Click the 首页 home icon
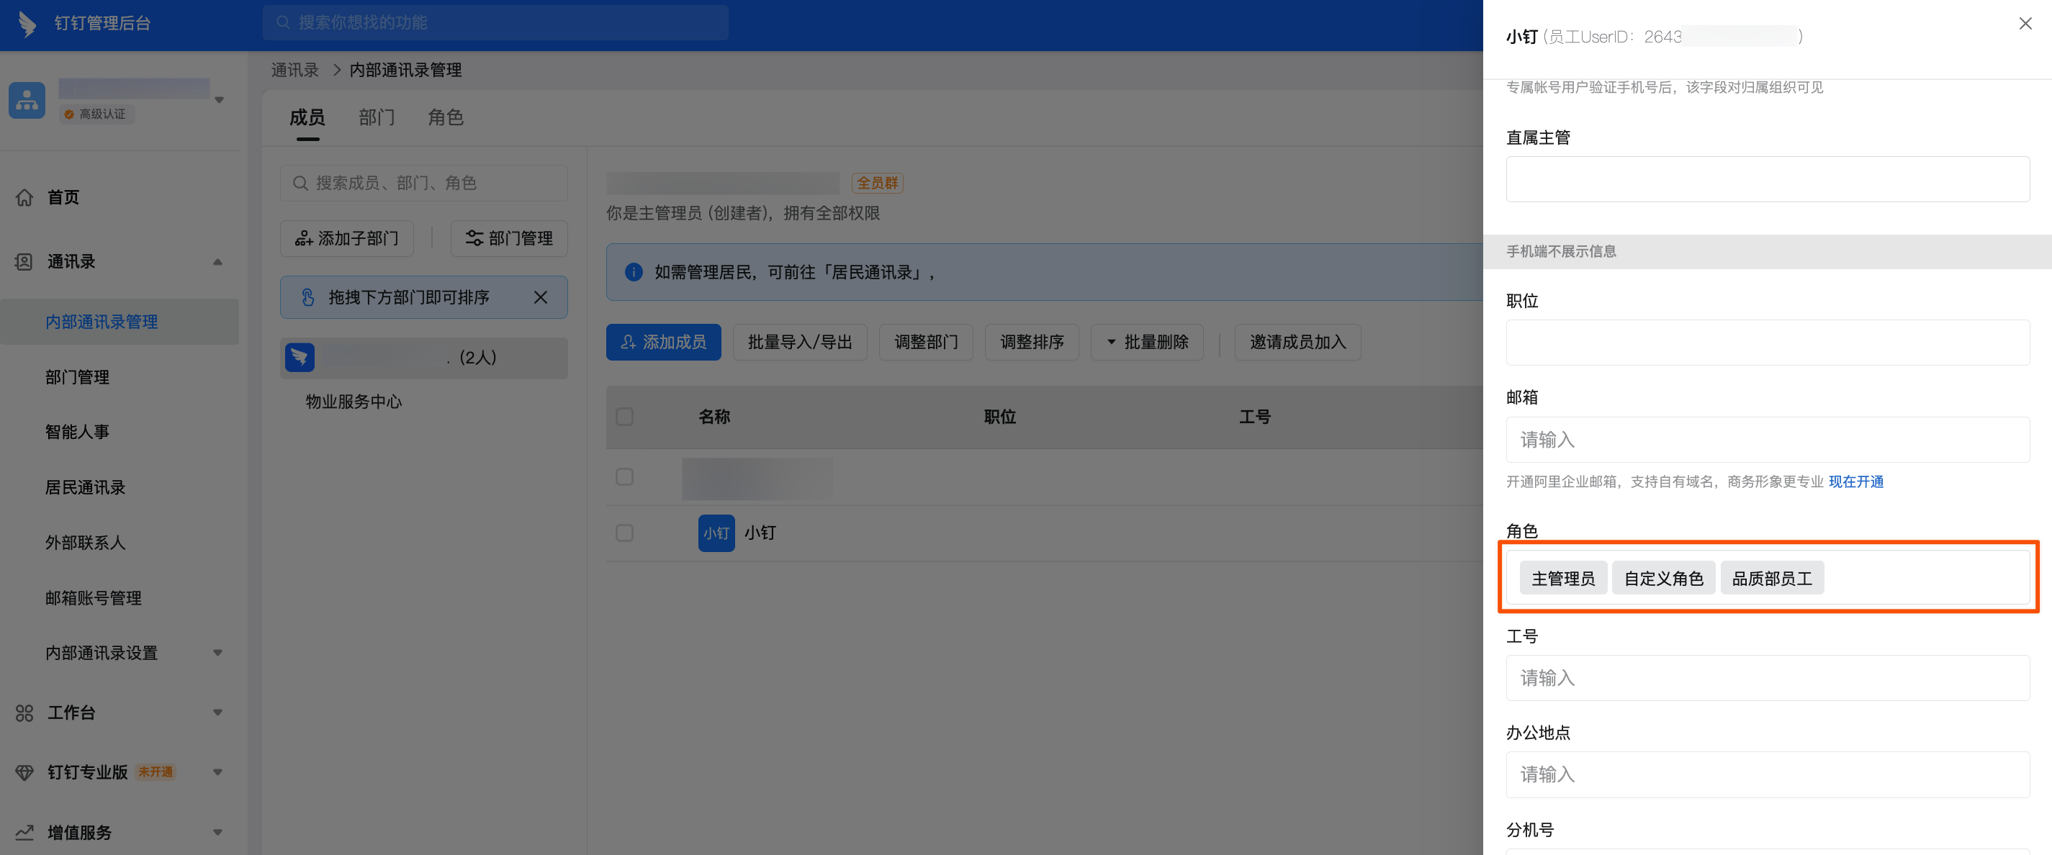 pos(24,197)
